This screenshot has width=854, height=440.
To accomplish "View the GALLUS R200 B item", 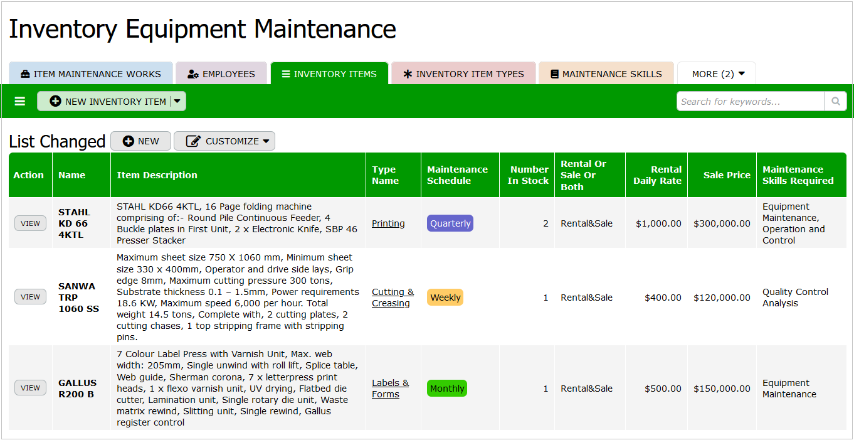I will (30, 388).
